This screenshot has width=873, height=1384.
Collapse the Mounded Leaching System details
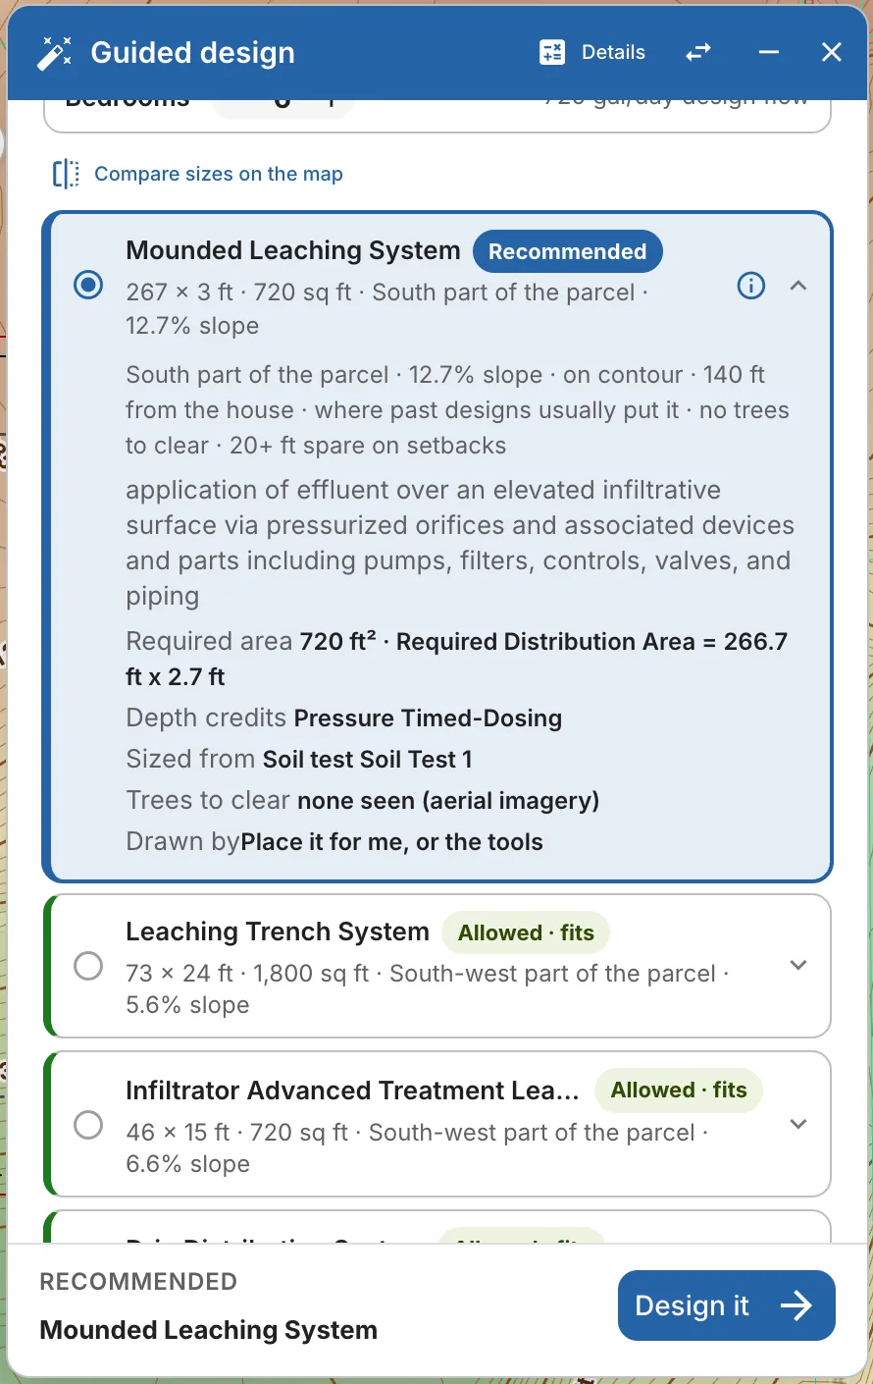(x=798, y=286)
